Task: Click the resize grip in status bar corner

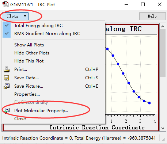Action: point(164,140)
